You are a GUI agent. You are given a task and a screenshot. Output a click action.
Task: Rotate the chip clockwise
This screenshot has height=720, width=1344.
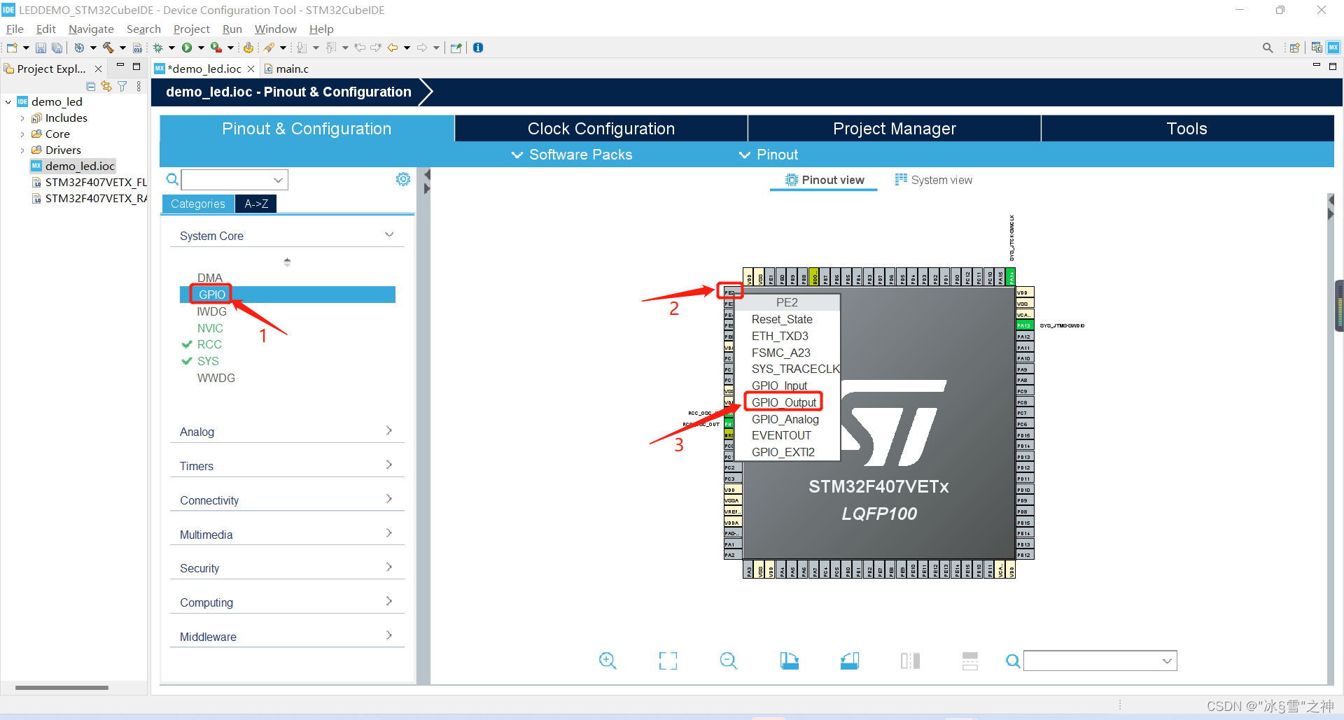tap(790, 661)
